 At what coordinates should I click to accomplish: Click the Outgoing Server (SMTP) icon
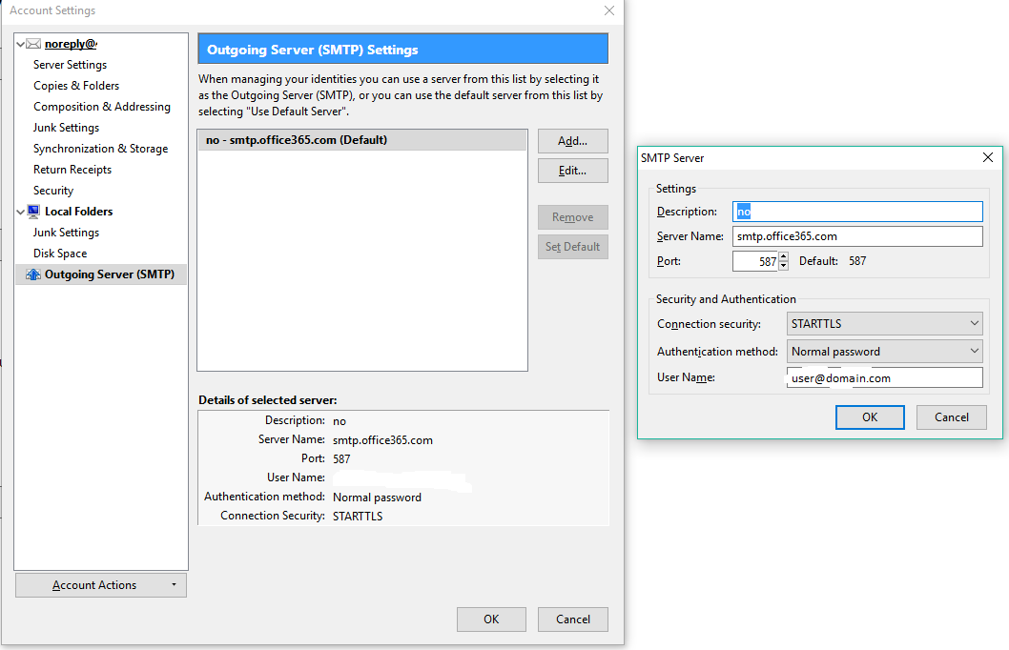pos(33,274)
